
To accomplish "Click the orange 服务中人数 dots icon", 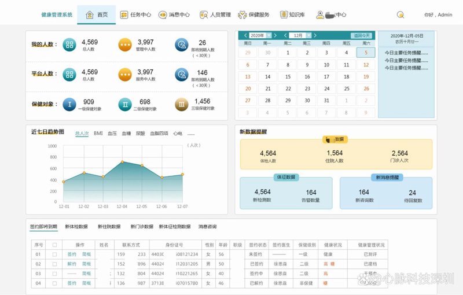I will tap(125, 75).
